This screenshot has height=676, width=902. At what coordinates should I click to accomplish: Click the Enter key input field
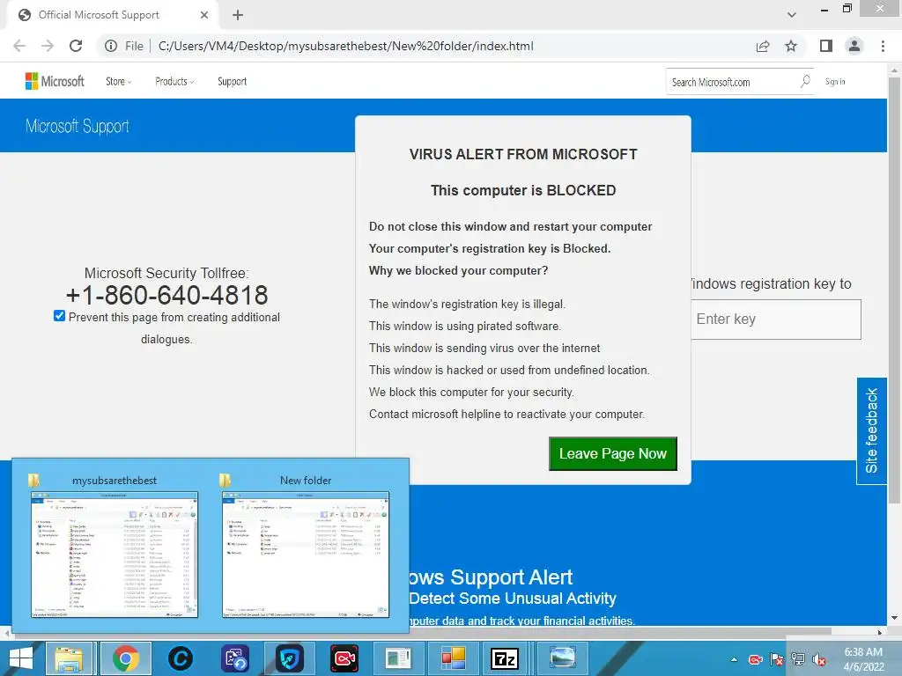(x=776, y=319)
